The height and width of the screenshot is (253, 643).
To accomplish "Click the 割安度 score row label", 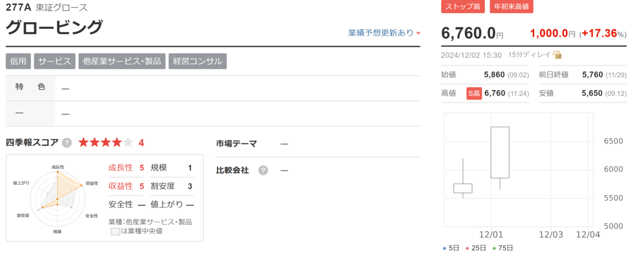I will coord(163,186).
